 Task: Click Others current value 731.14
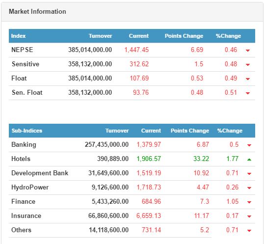[151, 230]
